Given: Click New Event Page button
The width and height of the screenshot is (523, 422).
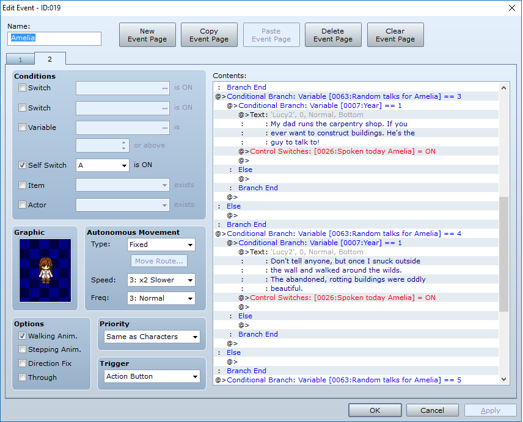Looking at the screenshot, I should [x=147, y=35].
